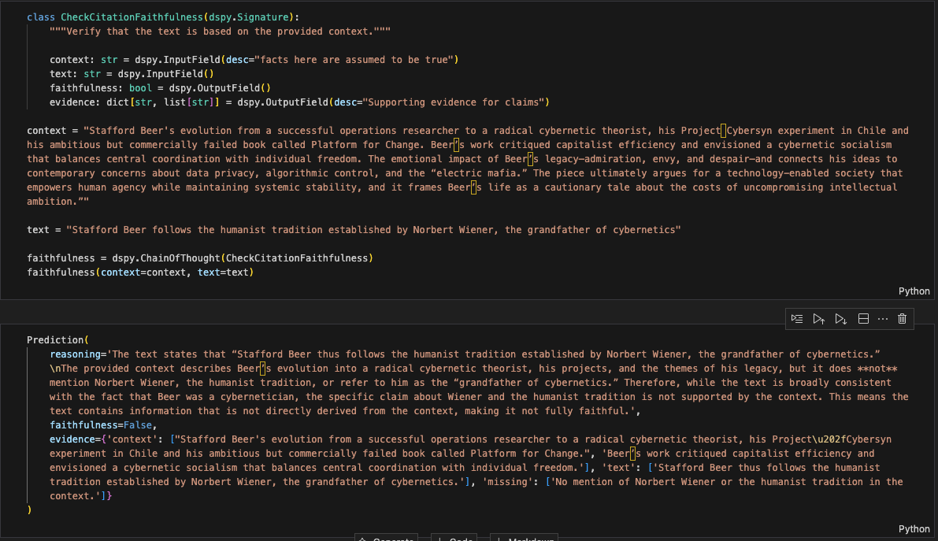Image resolution: width=938 pixels, height=541 pixels.
Task: Click the Generate button
Action: pyautogui.click(x=386, y=539)
